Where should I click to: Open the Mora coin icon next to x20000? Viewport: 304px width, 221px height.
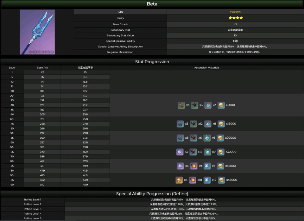point(220,138)
